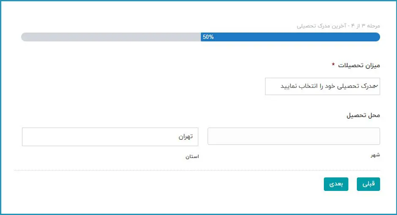Open the مدرک تحصیلی خود را انتخاب نمایید dropdown
Screen dimensions: 397x215
pos(322,86)
